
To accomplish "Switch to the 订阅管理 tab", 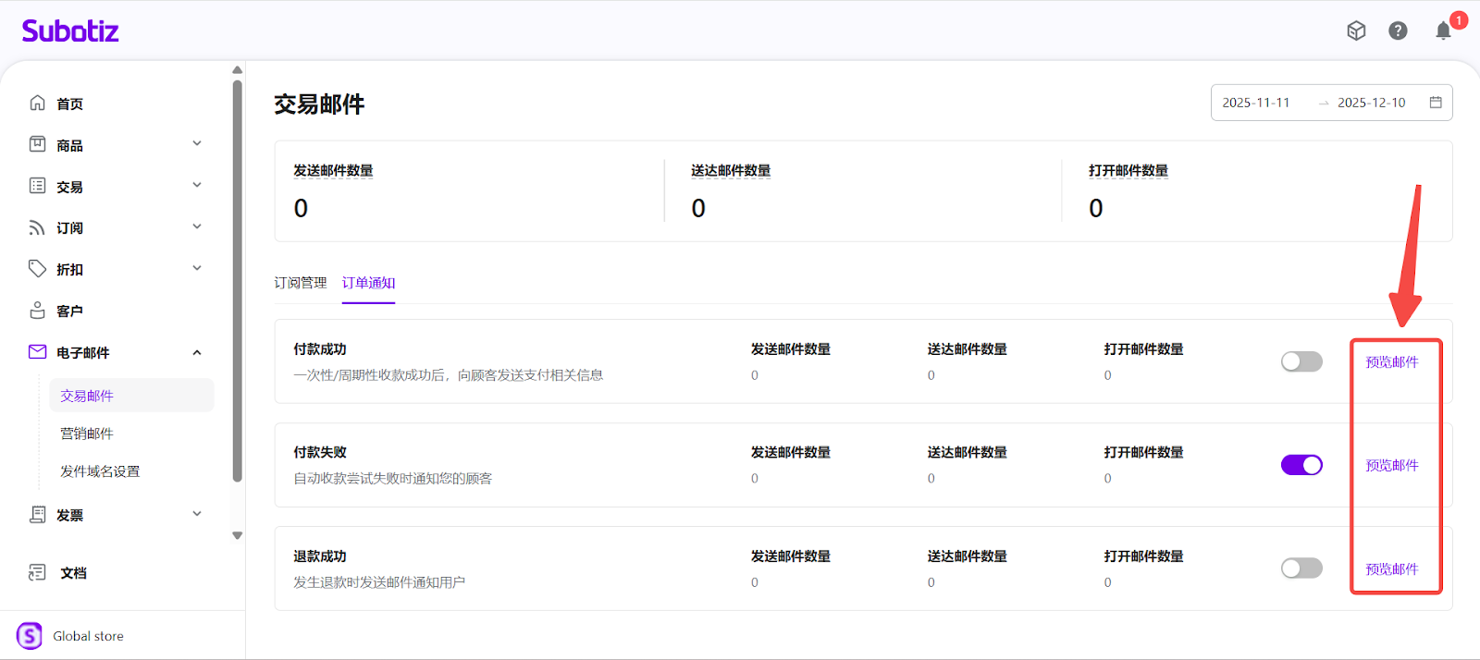I will [301, 283].
